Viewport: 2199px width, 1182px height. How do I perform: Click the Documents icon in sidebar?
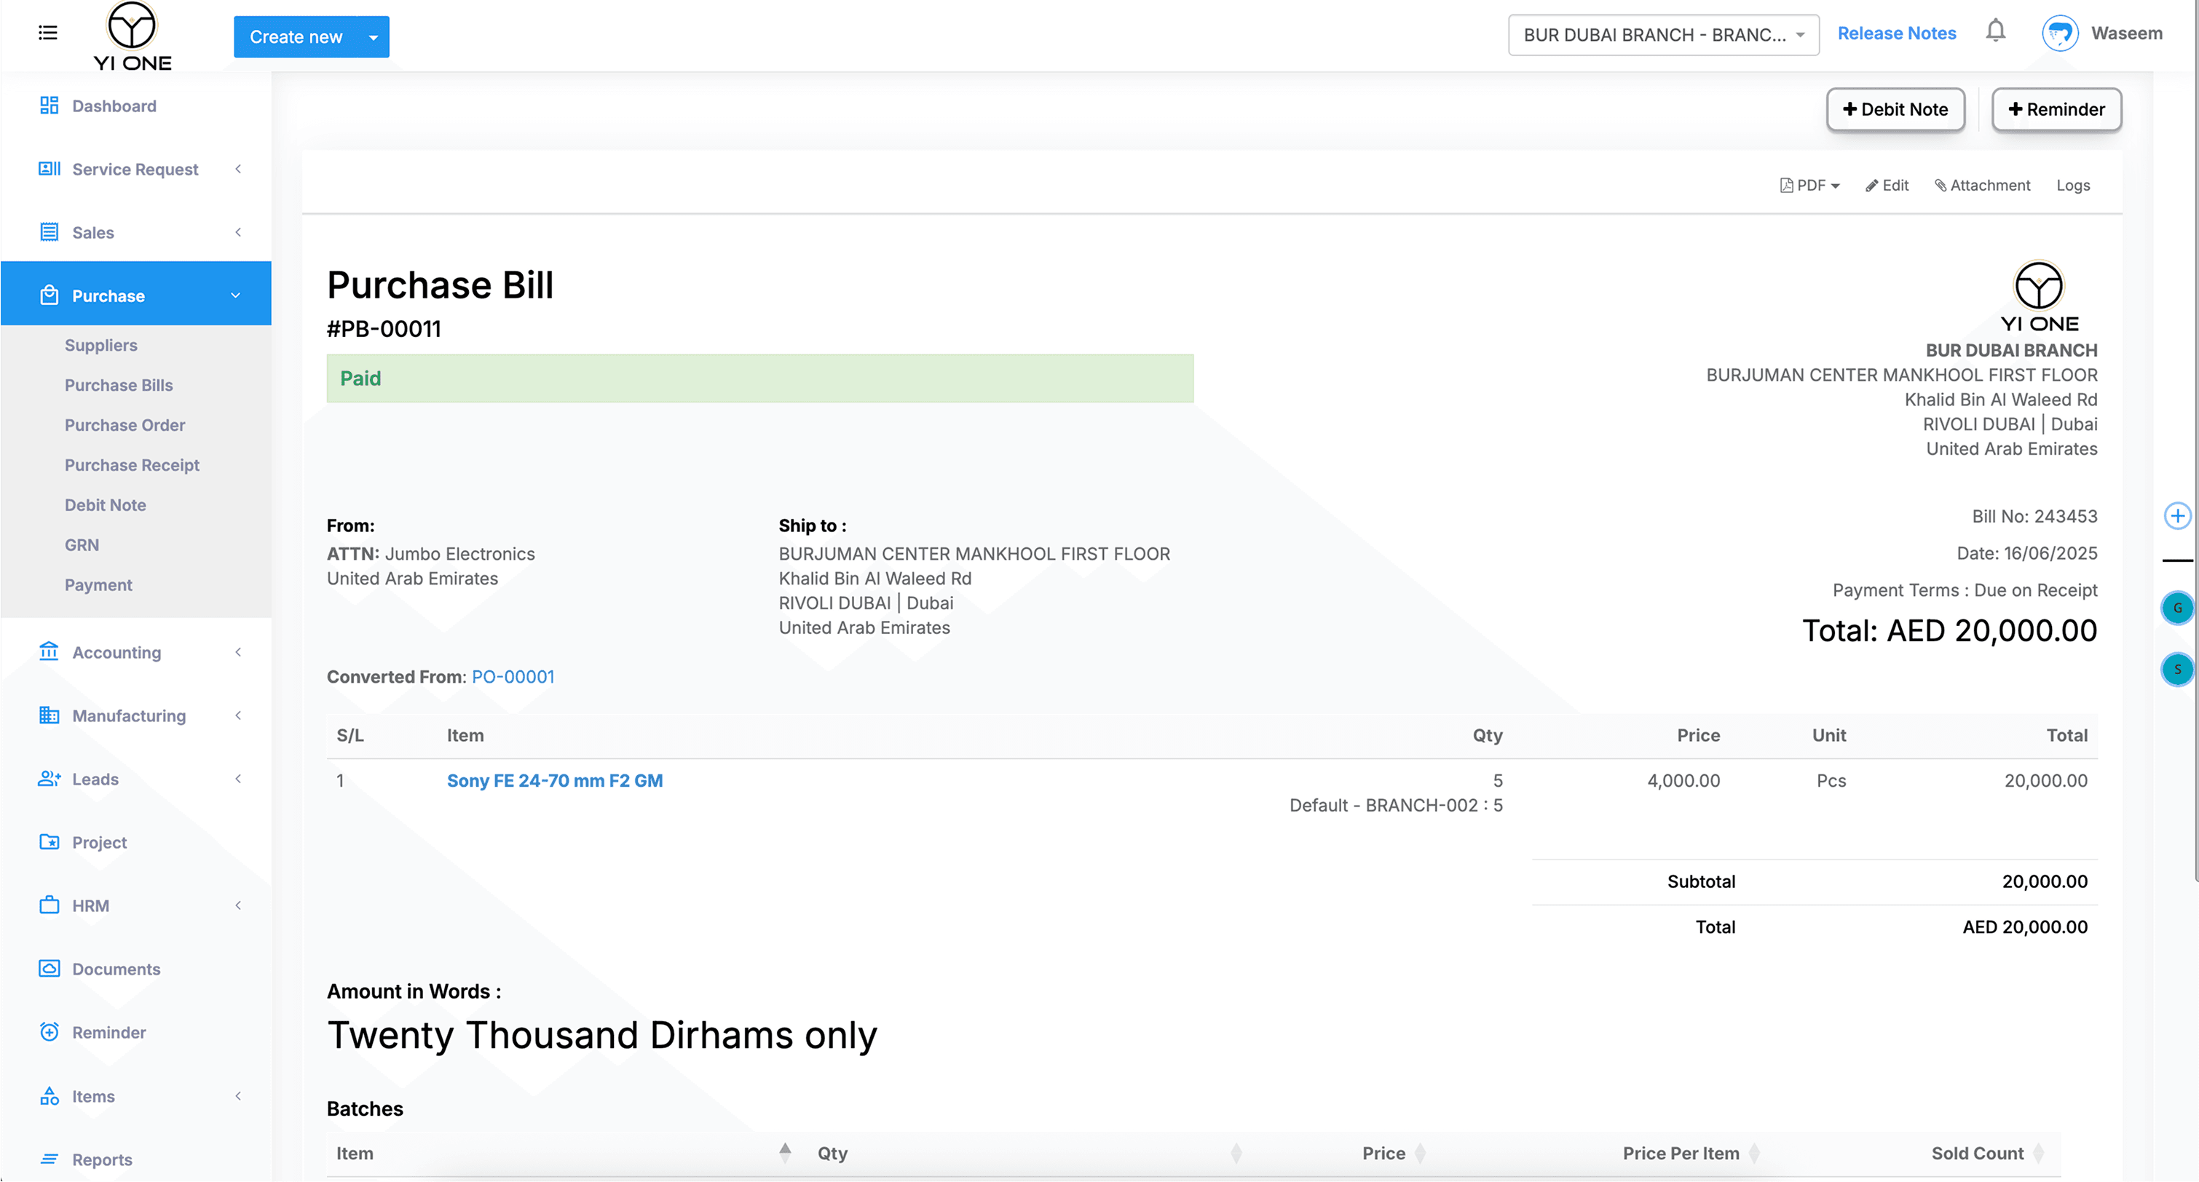pyautogui.click(x=49, y=969)
